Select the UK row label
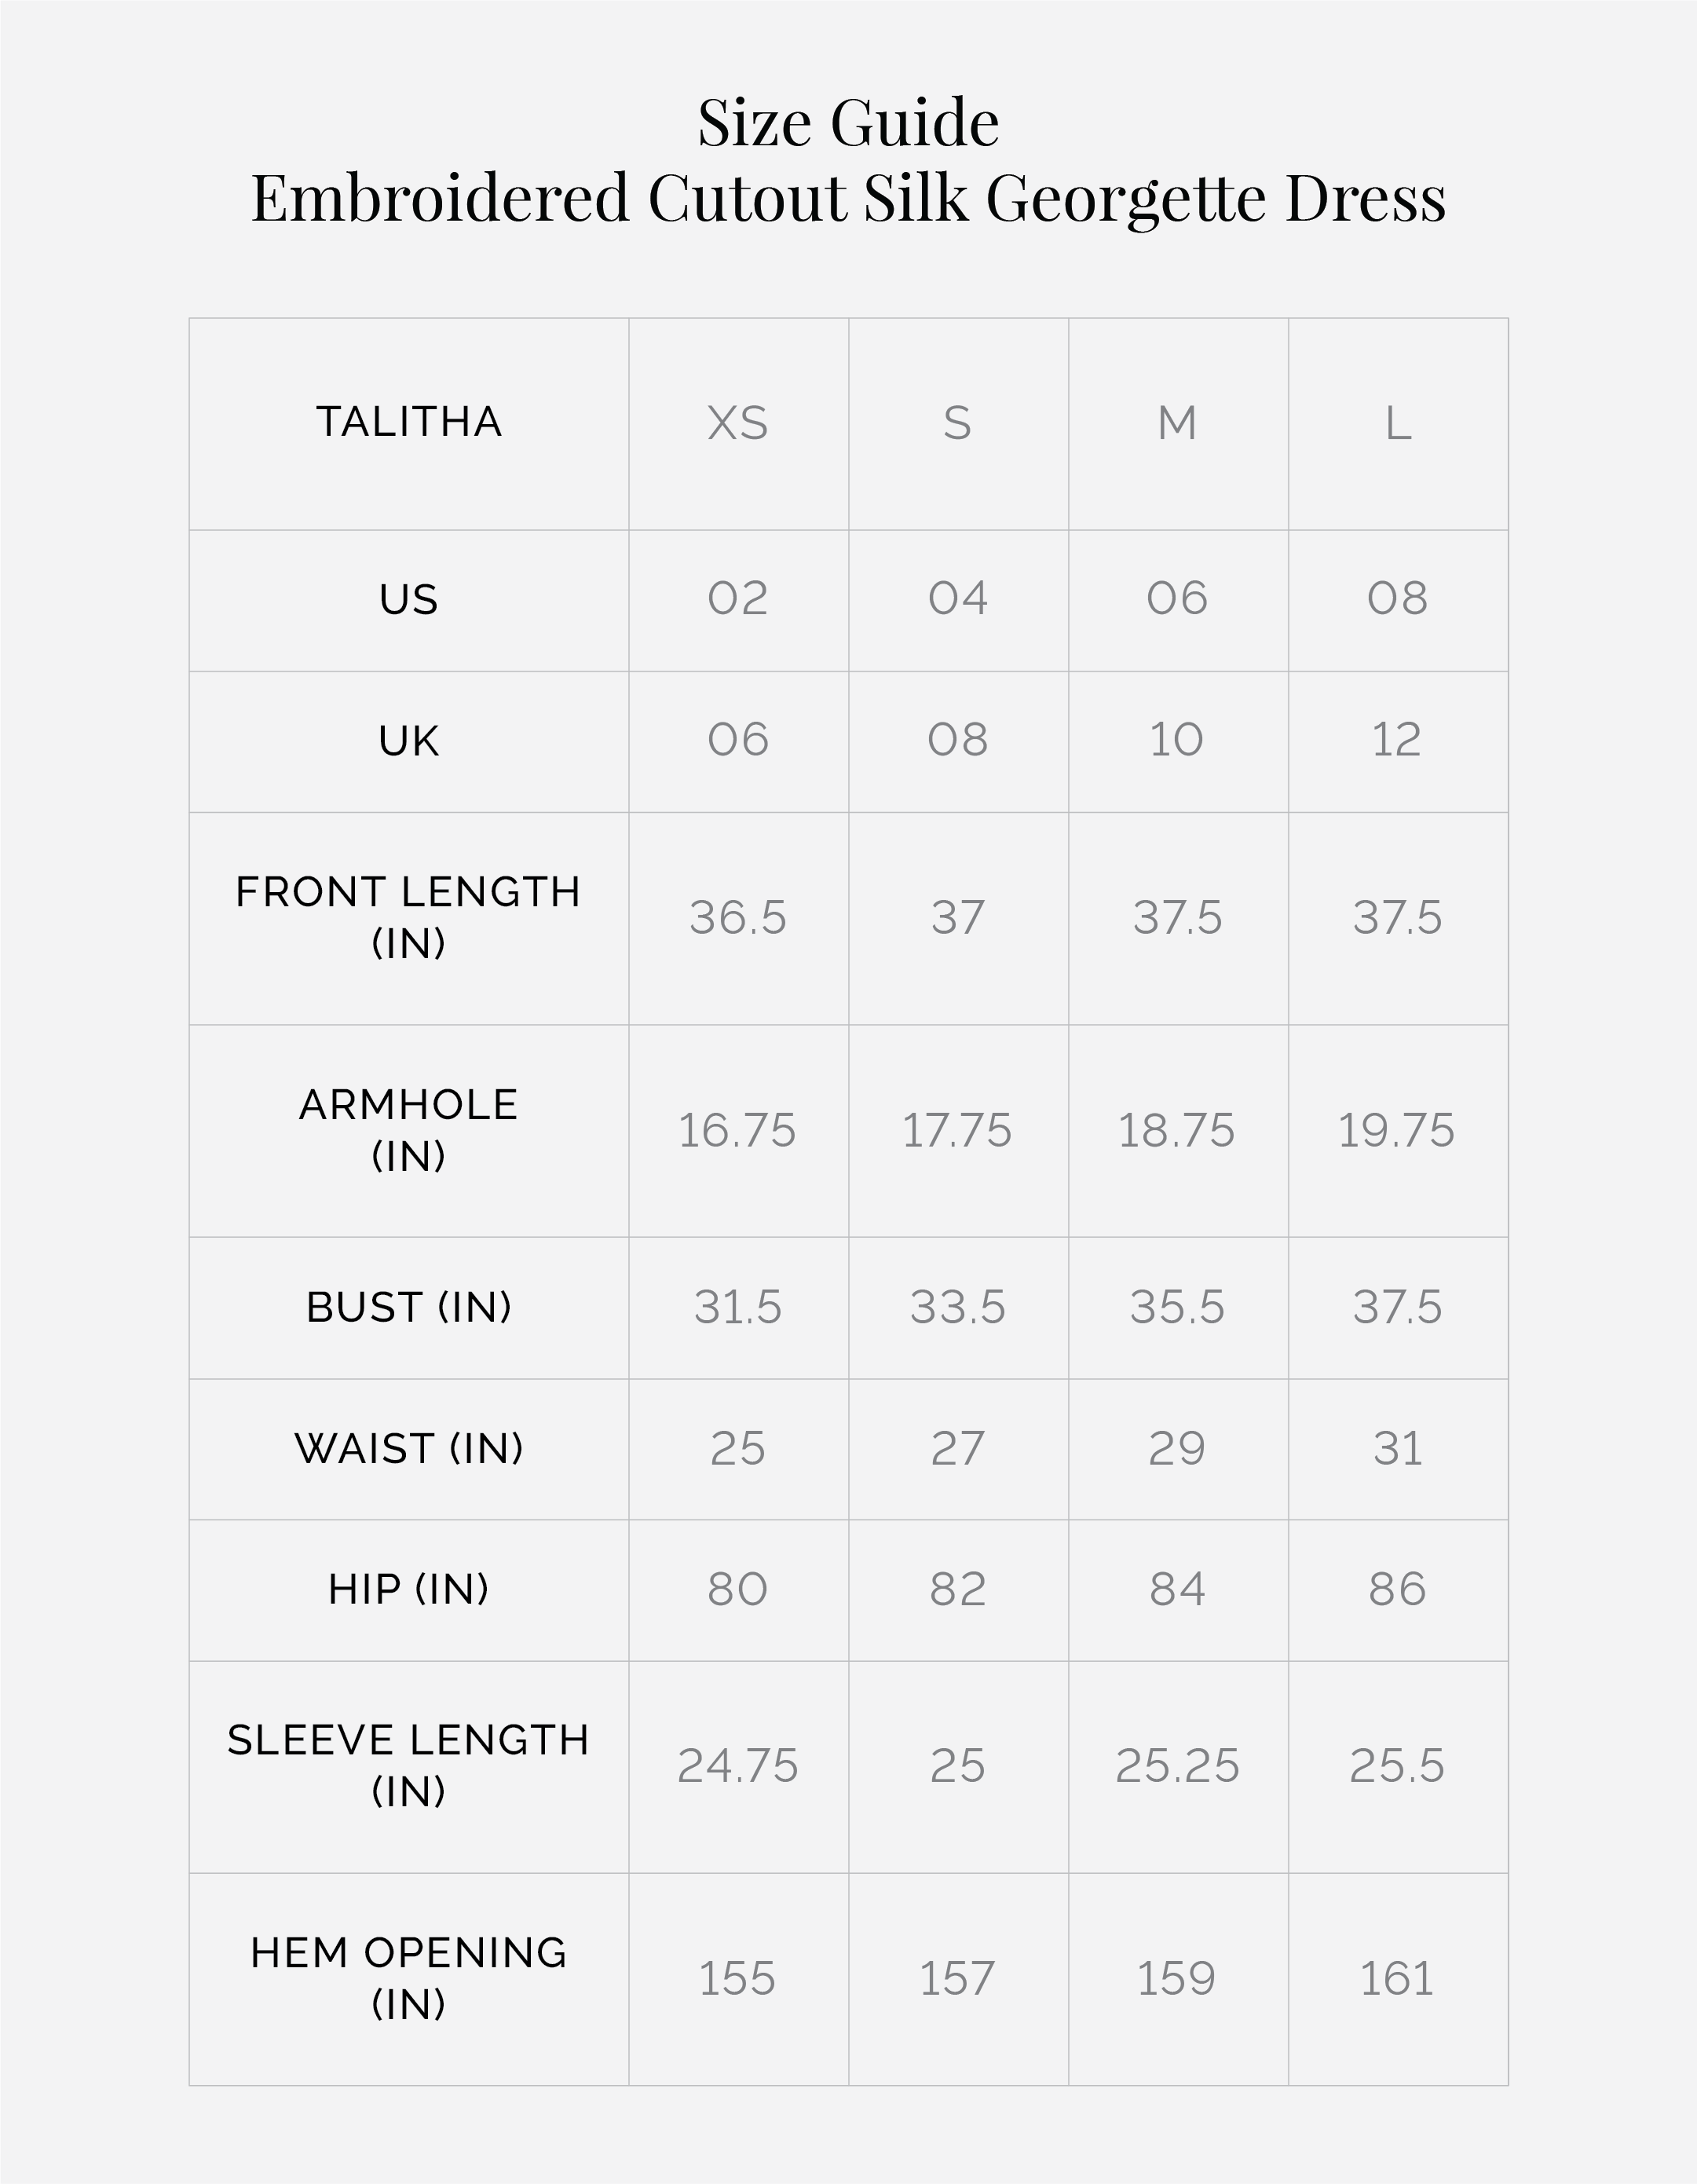Screen dimensions: 1697x2184 pos(409,741)
